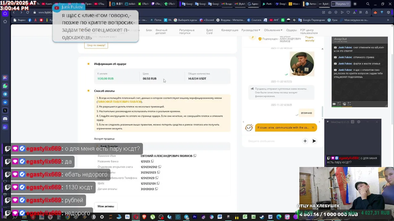This screenshot has height=221, width=394.
Task: Open MiniChat settings gear
Action: point(359,122)
